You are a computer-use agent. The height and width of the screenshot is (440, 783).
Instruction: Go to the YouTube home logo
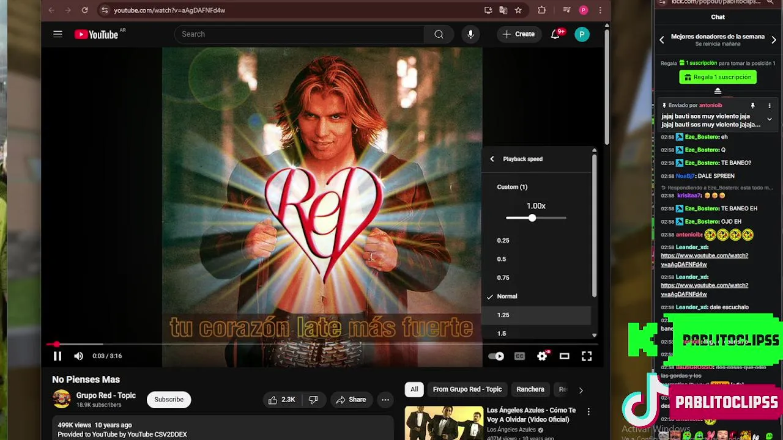point(97,34)
